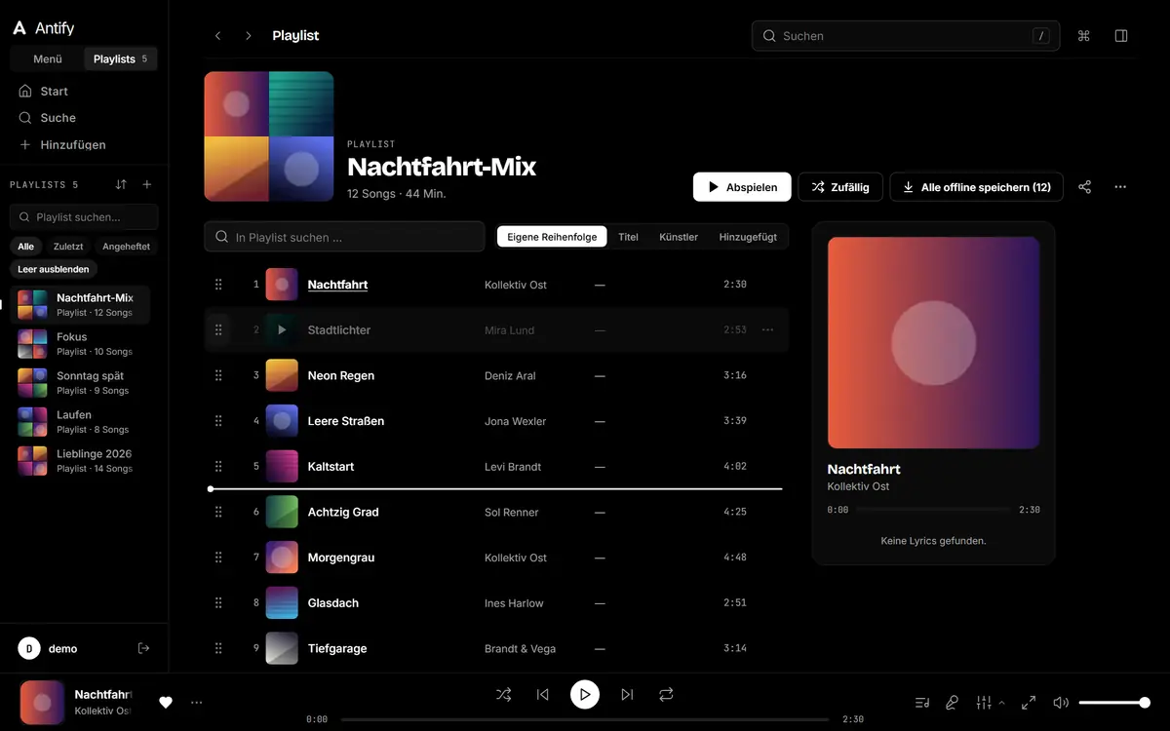The height and width of the screenshot is (731, 1170).
Task: Open Stadtlichter row options dots
Action: [x=767, y=330]
